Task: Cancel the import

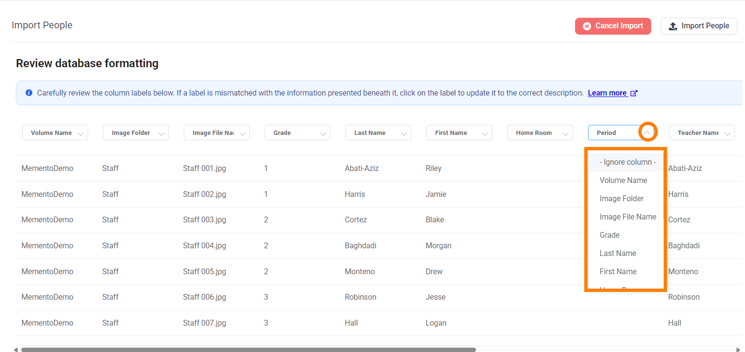Action: coord(613,26)
